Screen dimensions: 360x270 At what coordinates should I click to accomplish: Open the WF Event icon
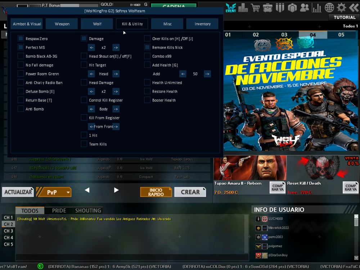[231, 8]
